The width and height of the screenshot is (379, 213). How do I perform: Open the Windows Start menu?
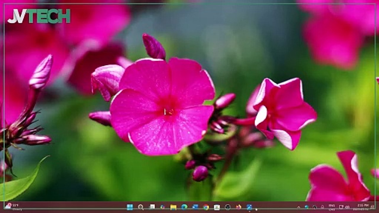click(x=130, y=207)
